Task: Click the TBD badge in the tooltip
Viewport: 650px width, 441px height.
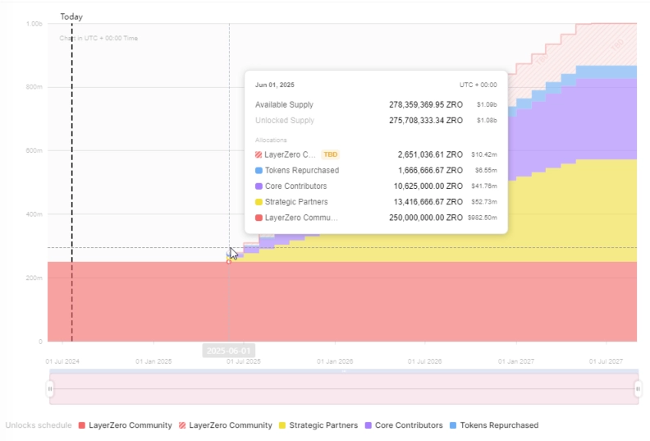Action: (330, 154)
